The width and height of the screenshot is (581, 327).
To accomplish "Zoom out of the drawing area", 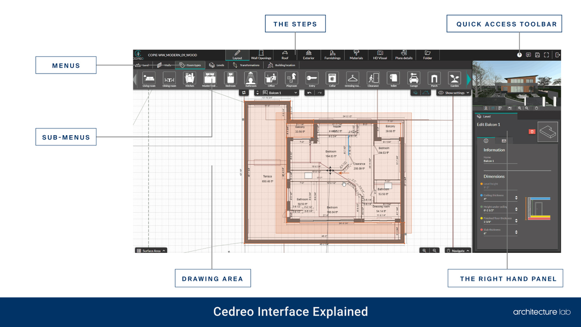I will click(434, 250).
